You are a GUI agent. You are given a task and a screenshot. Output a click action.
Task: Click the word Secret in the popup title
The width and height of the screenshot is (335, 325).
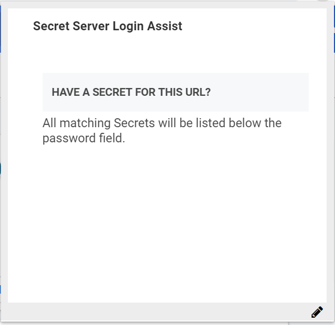pos(51,26)
